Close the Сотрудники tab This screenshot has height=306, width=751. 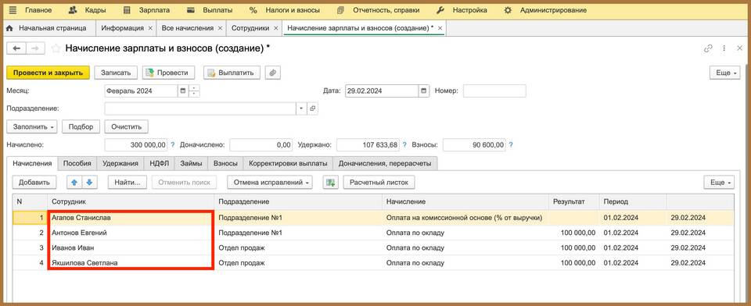click(276, 28)
